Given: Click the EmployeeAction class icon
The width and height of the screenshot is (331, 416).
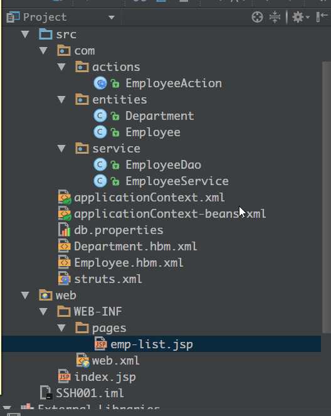Looking at the screenshot, I should 100,83.
